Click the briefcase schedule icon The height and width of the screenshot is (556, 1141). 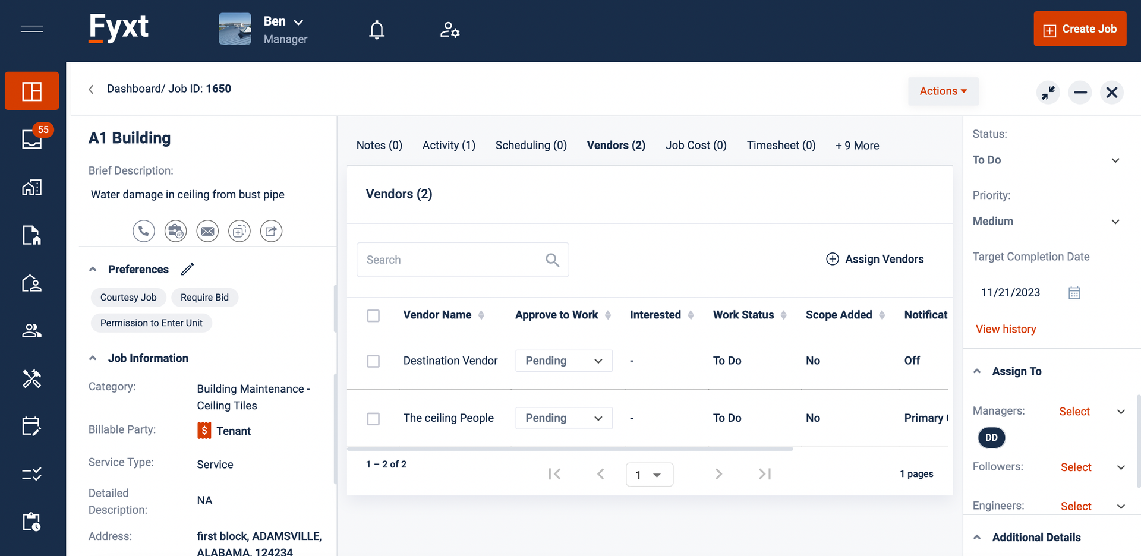pos(176,231)
